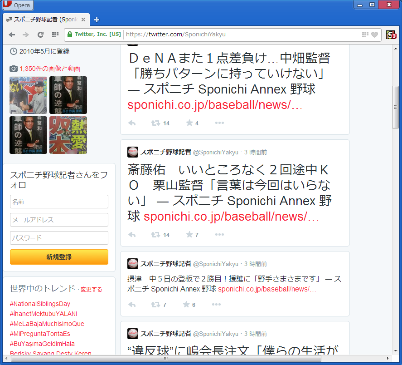Open @SponichiYakyu handle on 斎藤佑 tweet
This screenshot has height=365, width=402.
(216, 153)
